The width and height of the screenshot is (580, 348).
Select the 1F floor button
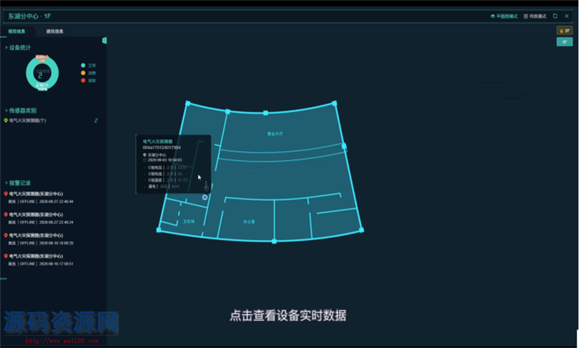coord(564,42)
